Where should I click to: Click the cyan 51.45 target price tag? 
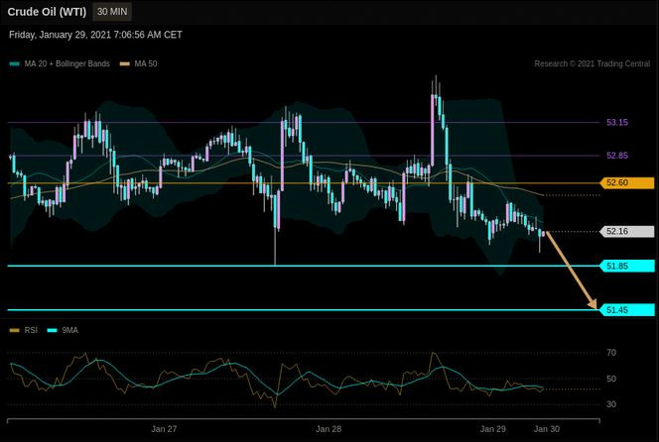[x=627, y=310]
